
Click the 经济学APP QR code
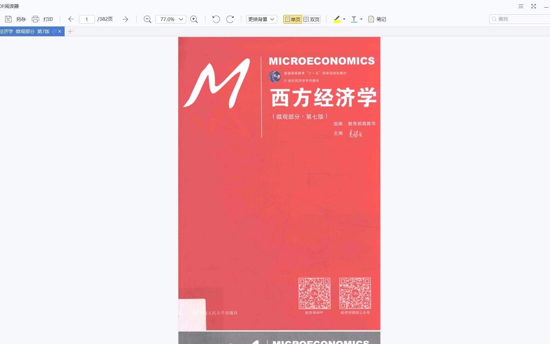click(x=314, y=293)
